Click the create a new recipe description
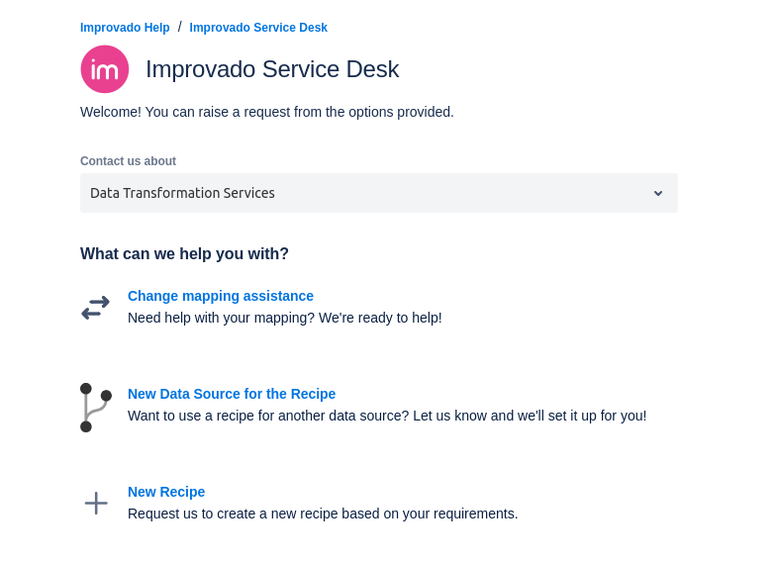Screen dimensions: 779x562 point(323,514)
